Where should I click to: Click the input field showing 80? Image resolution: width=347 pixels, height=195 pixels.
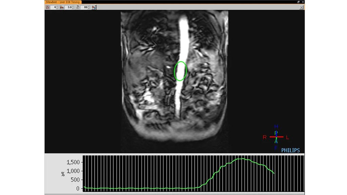tap(84, 7)
